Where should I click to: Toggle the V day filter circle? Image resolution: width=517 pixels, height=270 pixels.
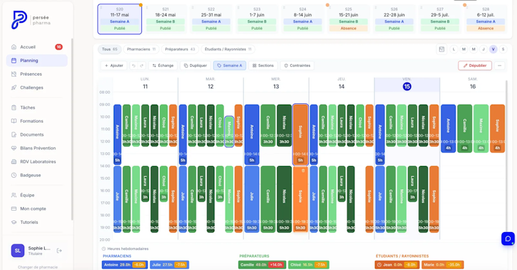pos(494,50)
